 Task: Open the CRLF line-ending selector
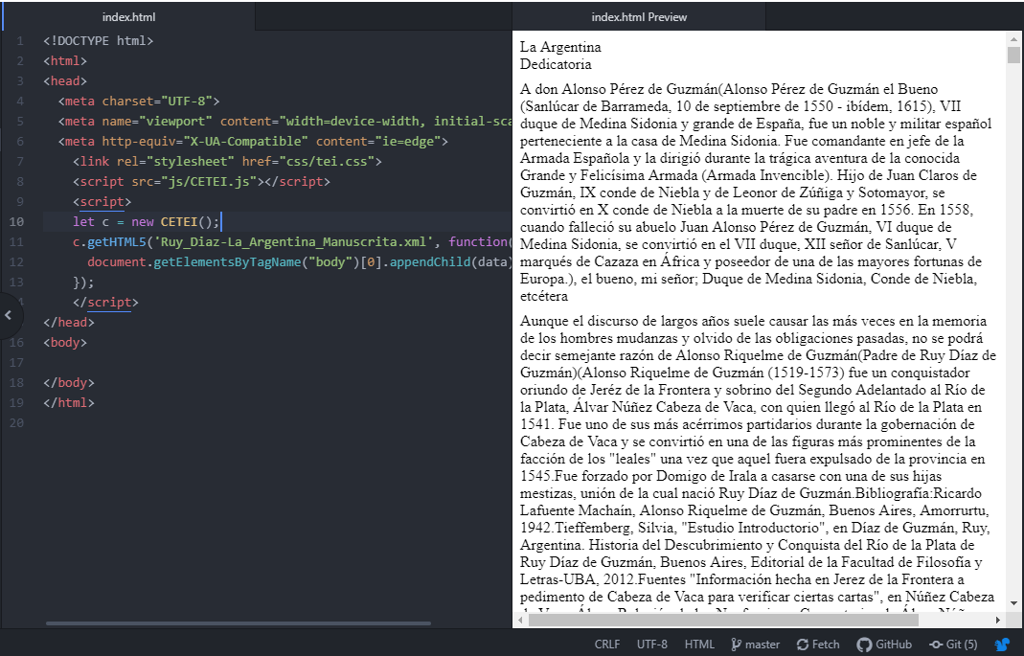point(607,644)
